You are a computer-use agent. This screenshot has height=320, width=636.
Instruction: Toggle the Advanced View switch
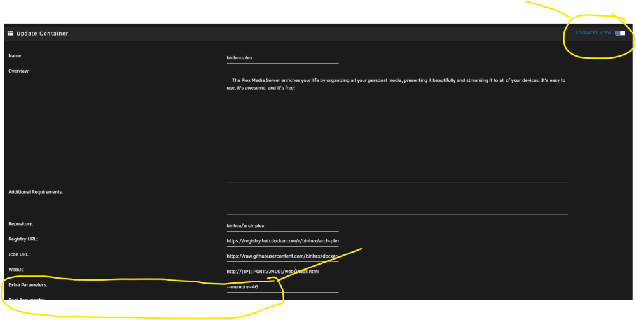619,33
